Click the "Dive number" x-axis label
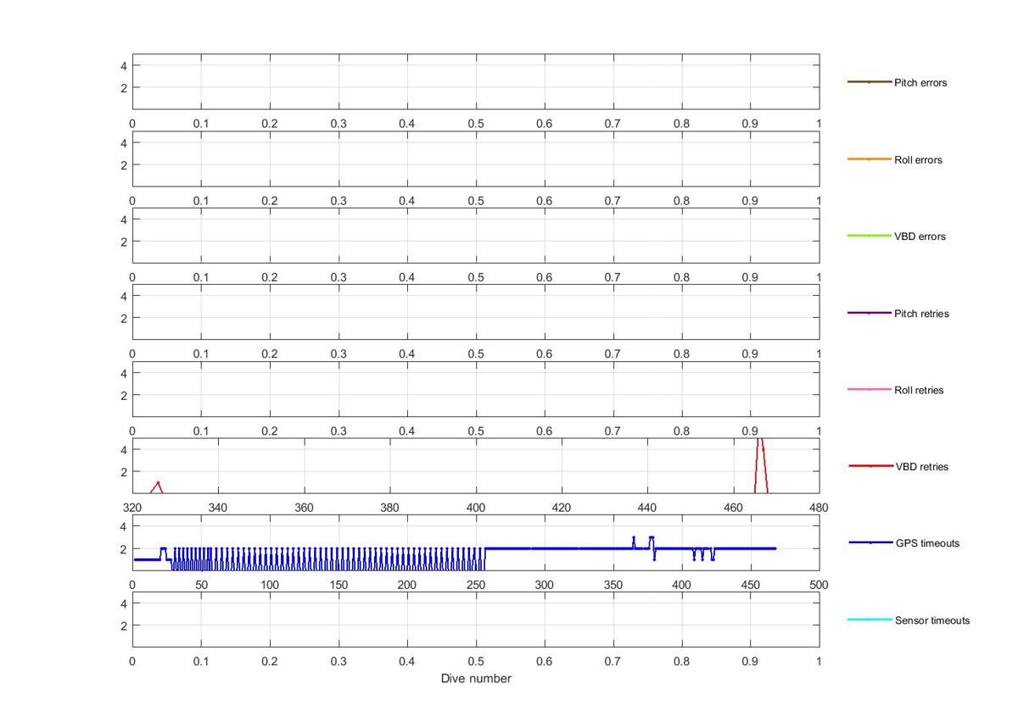Screen dimensions: 1018x728 pos(476,679)
